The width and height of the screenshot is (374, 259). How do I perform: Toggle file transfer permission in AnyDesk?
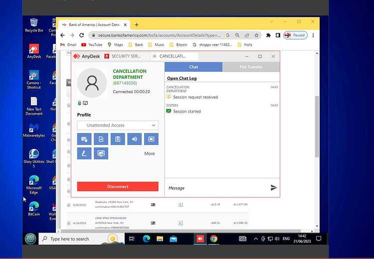pos(101,139)
